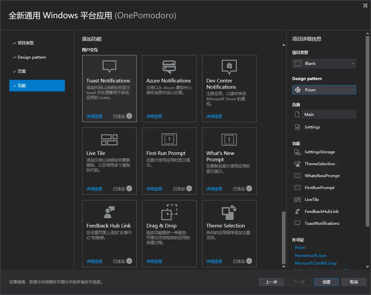
Task: Click the features list scroll-up arrow
Action: (x=284, y=45)
